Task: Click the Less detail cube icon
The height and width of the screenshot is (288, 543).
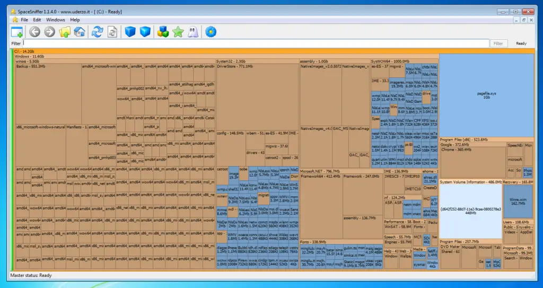Action: click(x=130, y=32)
